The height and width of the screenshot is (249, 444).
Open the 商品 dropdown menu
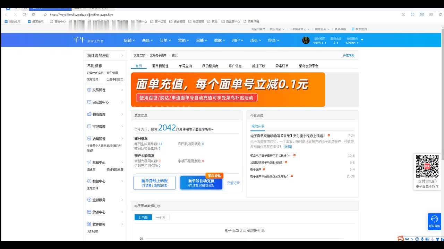147,40
